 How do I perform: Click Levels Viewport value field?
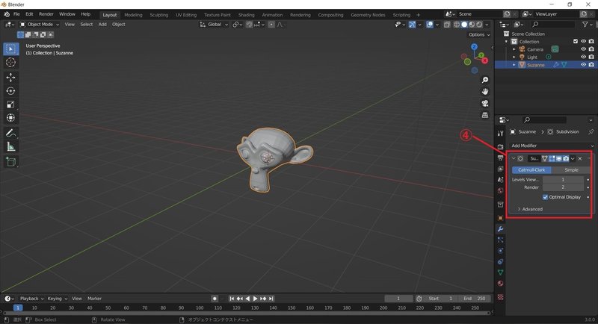(563, 179)
